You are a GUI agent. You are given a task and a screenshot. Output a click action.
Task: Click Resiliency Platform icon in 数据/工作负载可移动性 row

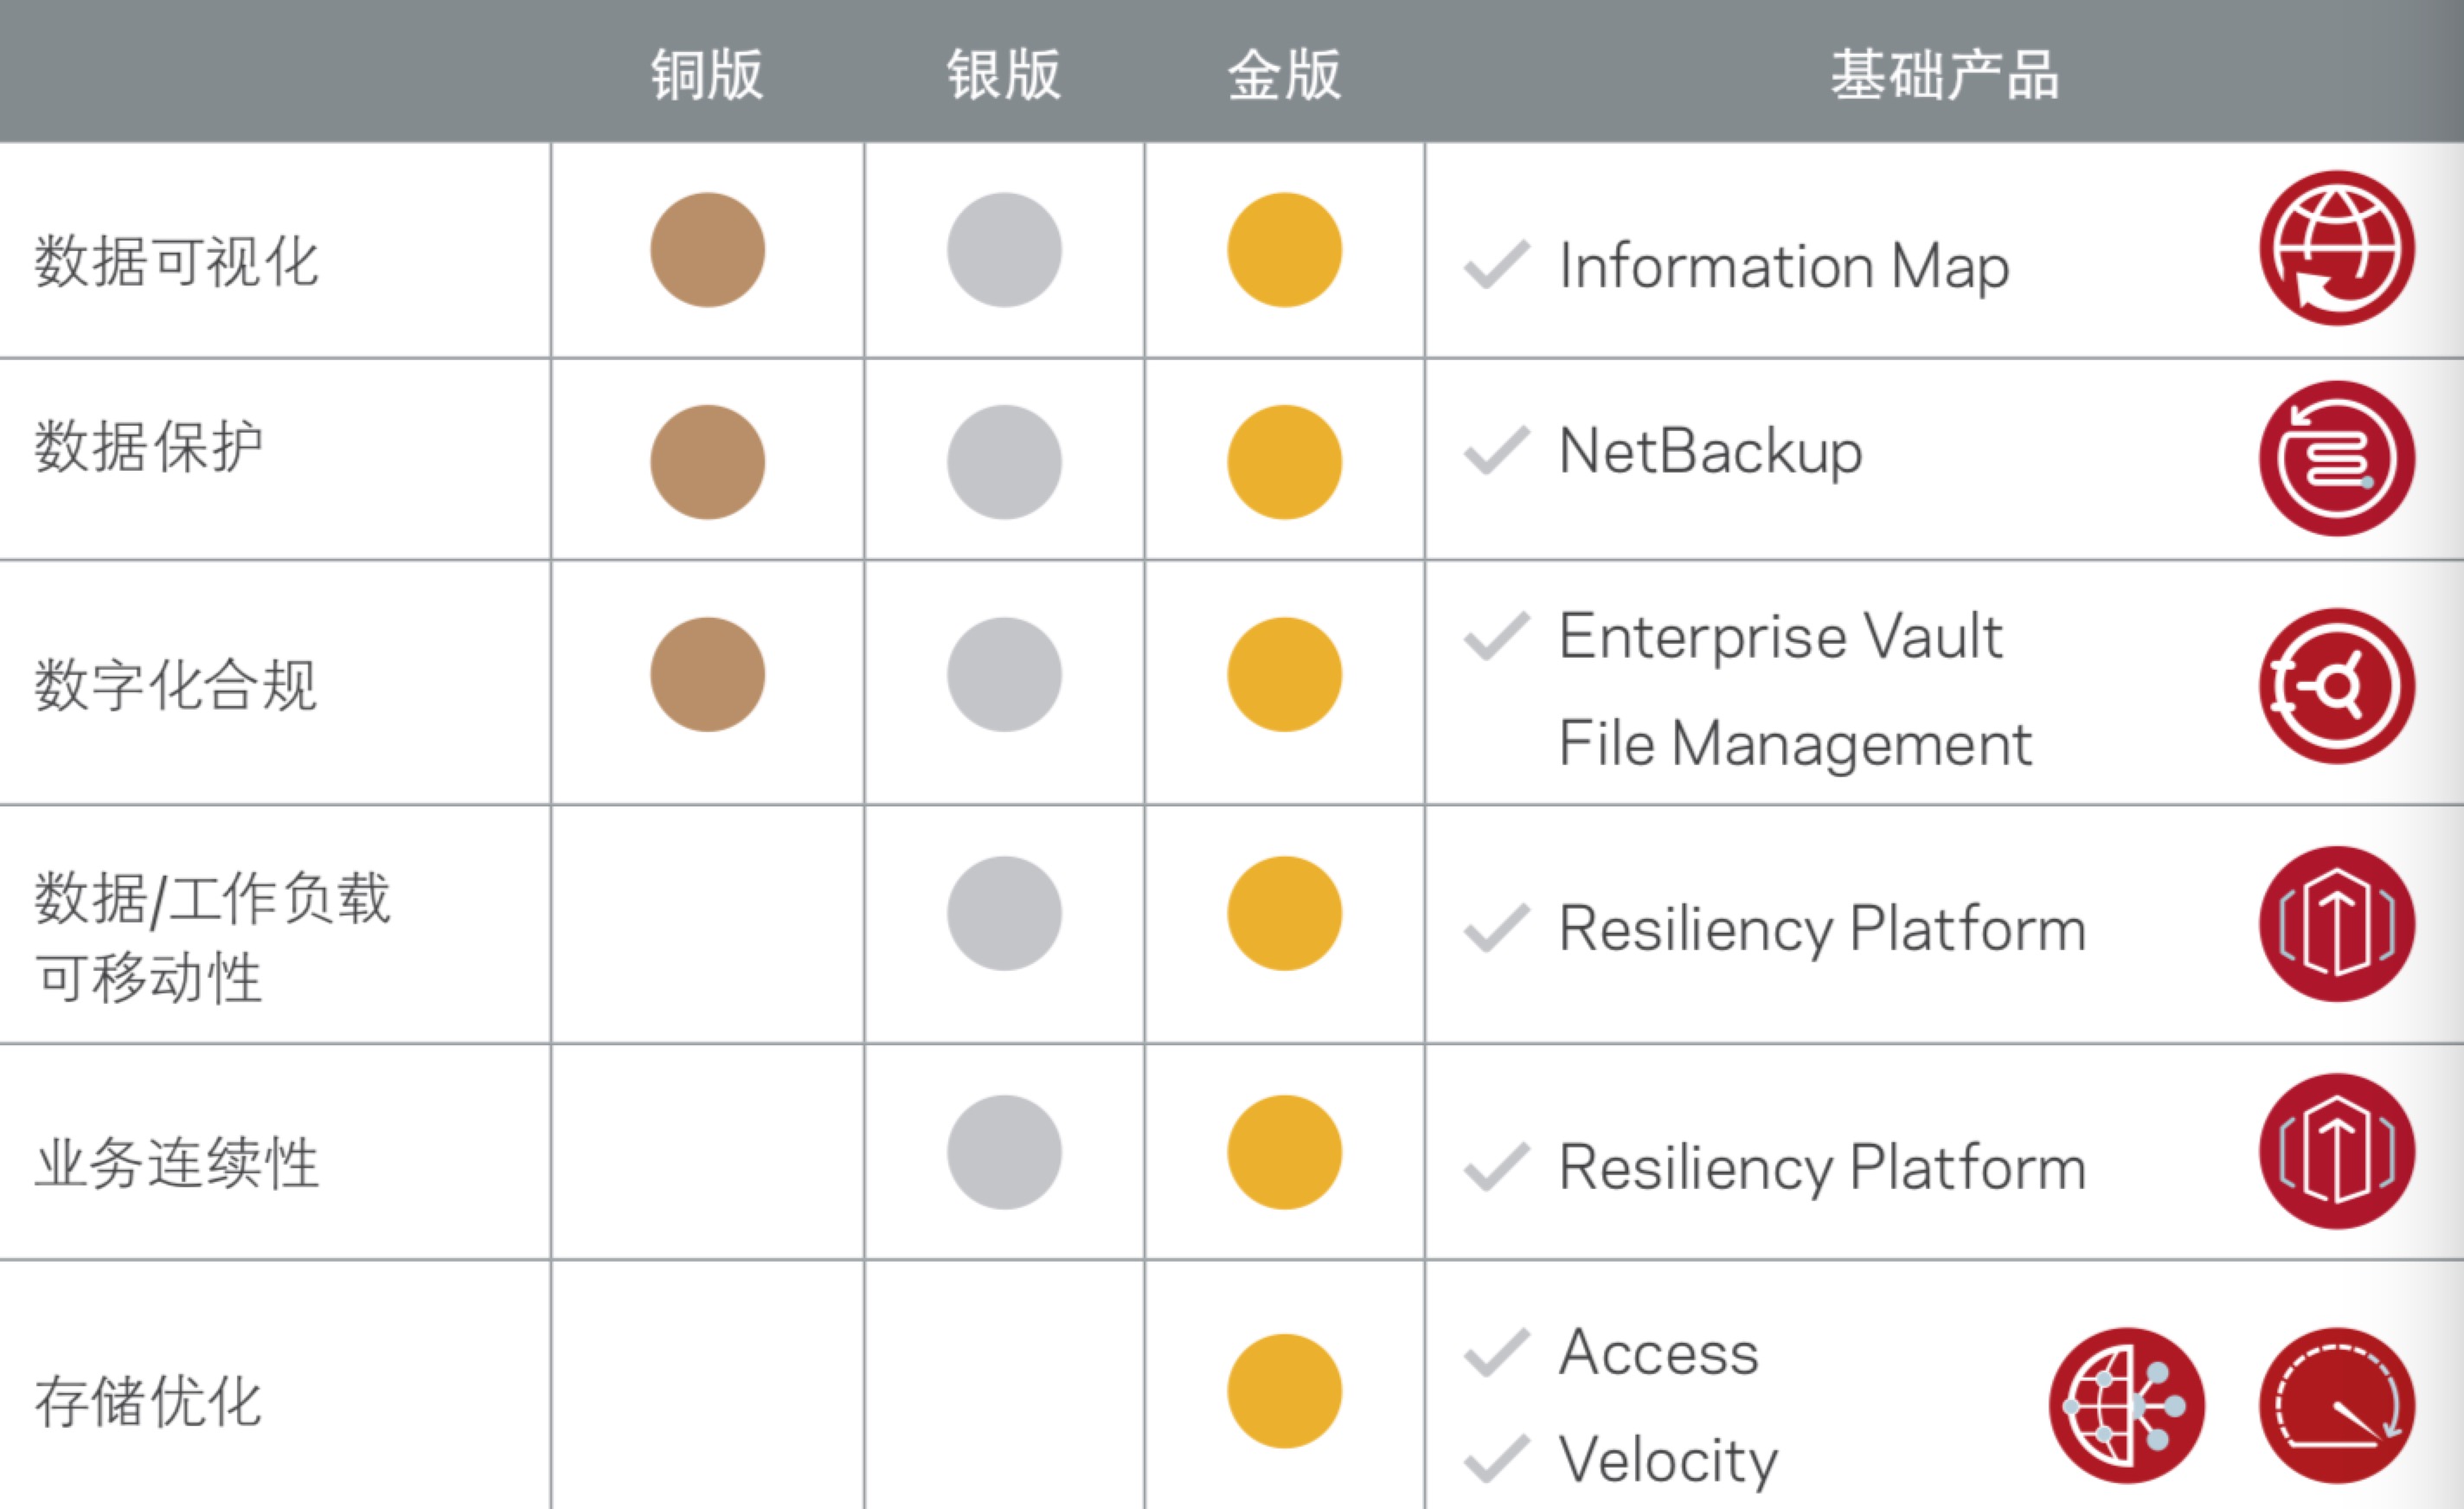point(2336,924)
